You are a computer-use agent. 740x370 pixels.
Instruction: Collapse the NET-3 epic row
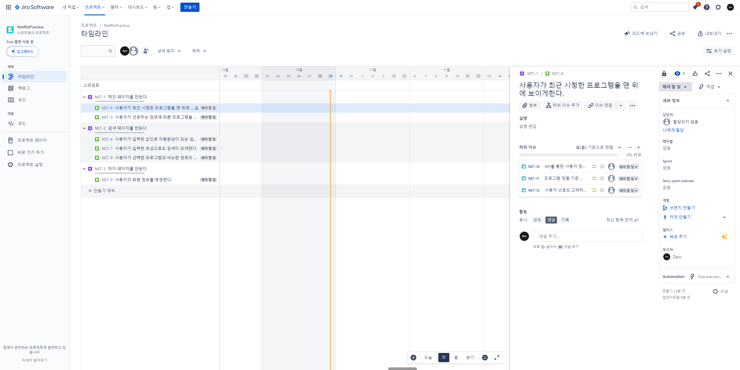pos(85,169)
